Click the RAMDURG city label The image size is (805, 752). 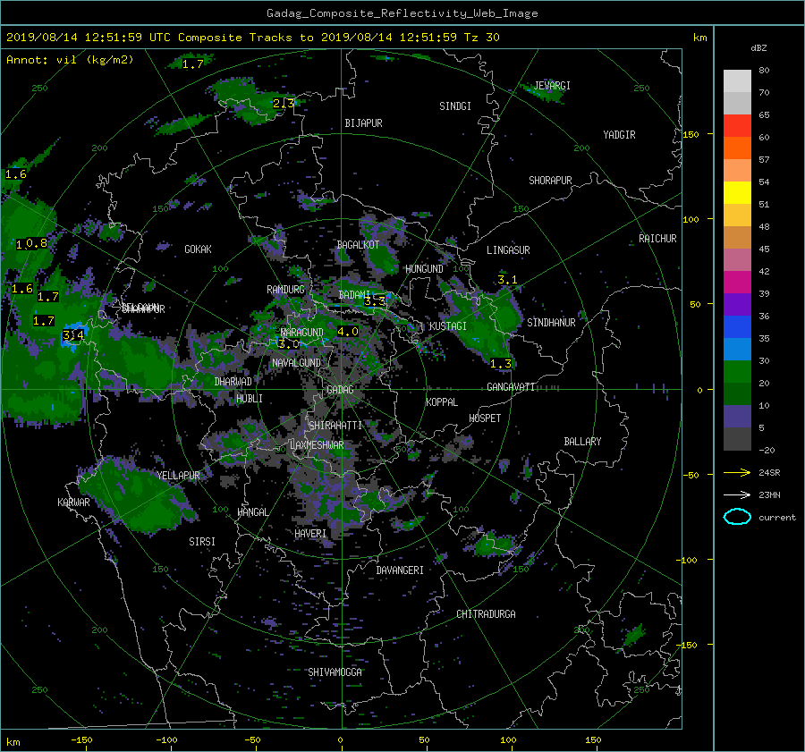(x=285, y=290)
